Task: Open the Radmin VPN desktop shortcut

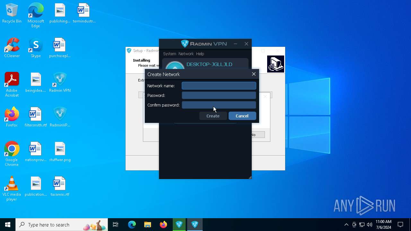Action: pos(60,83)
